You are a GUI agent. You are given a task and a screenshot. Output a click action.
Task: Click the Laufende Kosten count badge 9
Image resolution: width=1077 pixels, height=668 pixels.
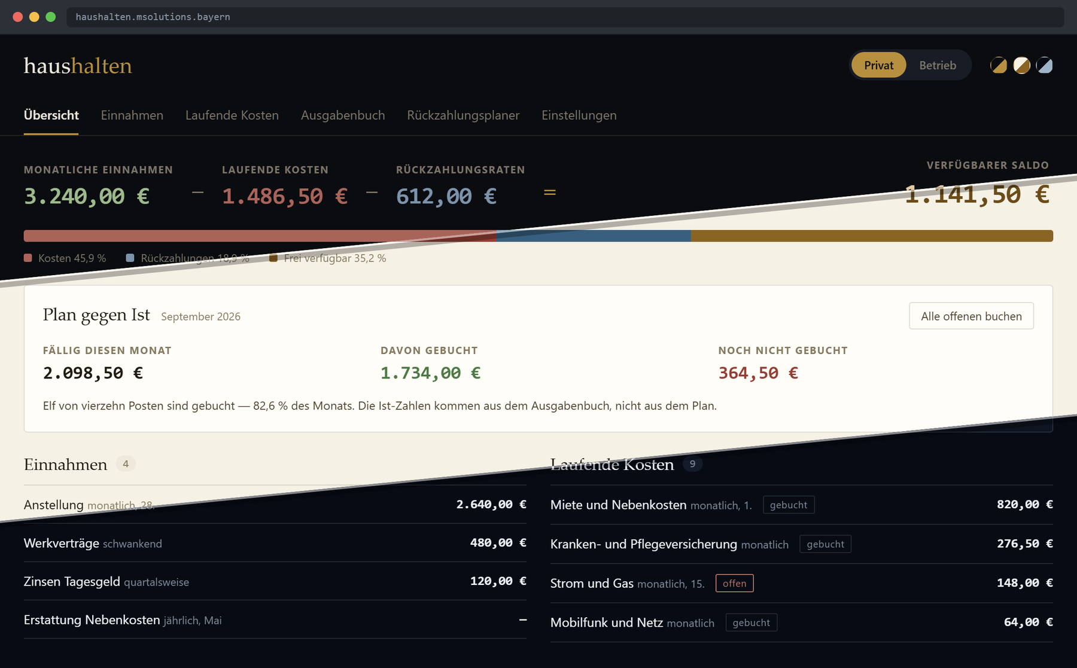692,464
